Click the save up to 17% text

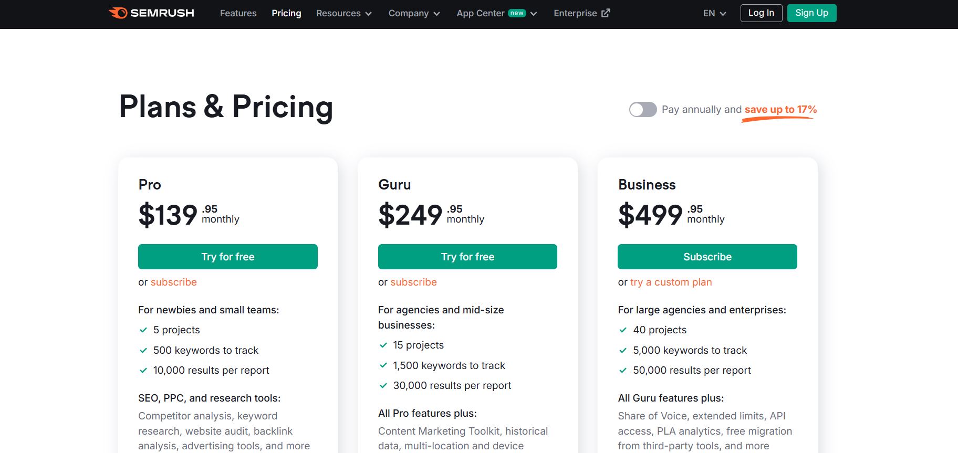coord(780,109)
